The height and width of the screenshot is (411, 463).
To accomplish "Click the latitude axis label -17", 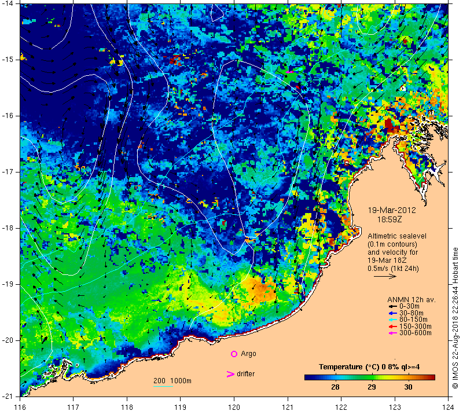I will [8, 172].
